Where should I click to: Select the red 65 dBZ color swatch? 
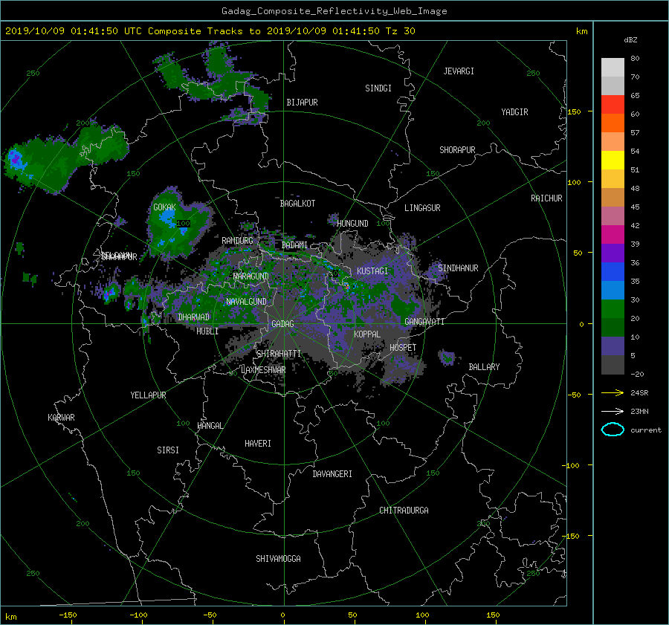coord(613,104)
